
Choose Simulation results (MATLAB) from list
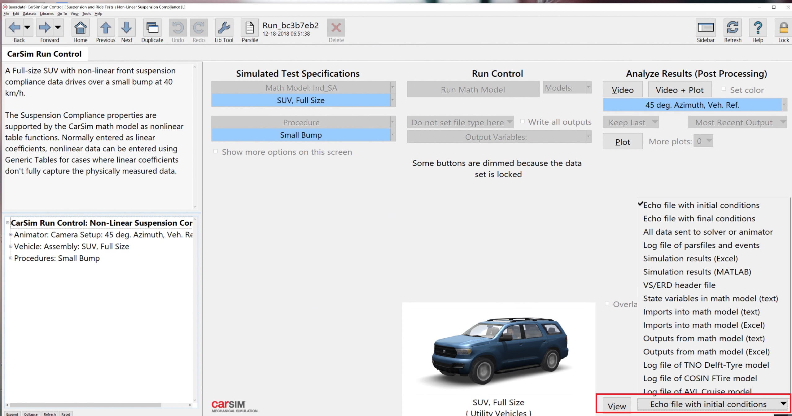697,272
